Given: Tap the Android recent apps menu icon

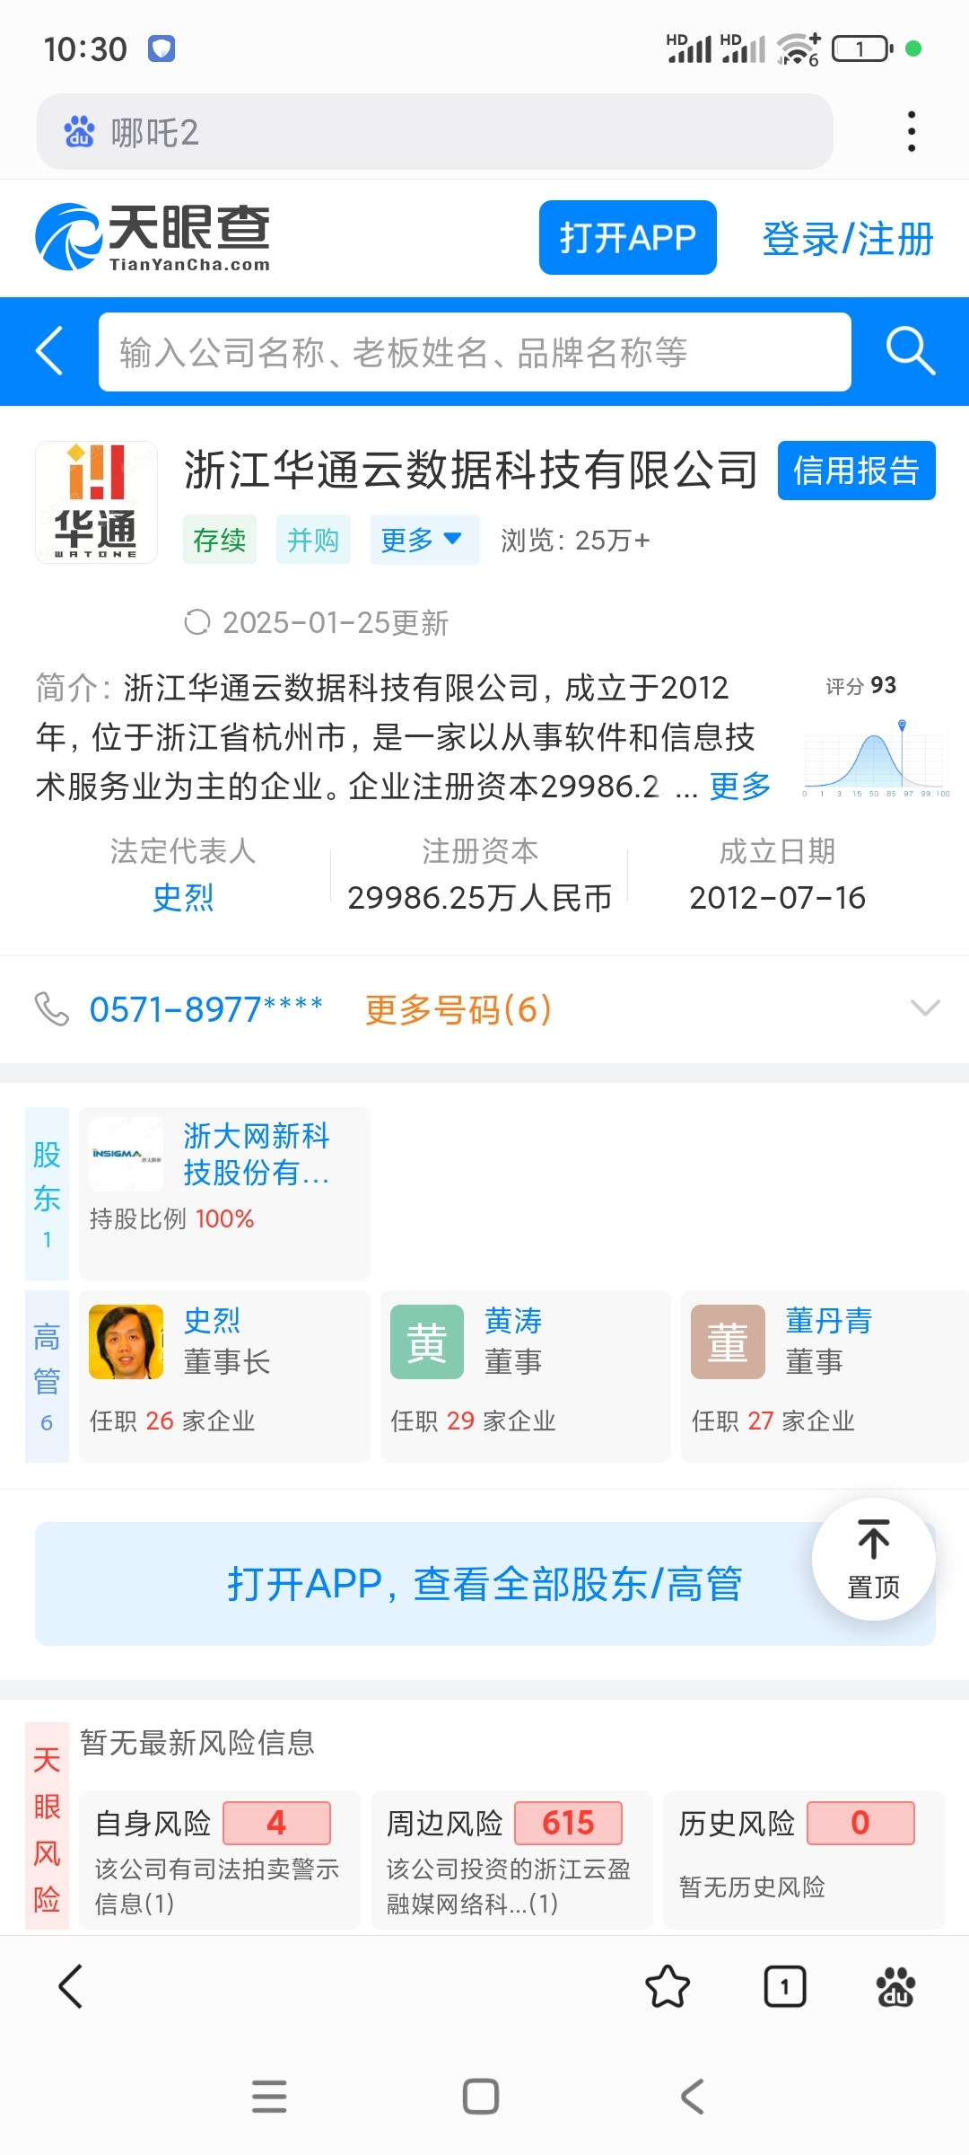Looking at the screenshot, I should point(269,2097).
